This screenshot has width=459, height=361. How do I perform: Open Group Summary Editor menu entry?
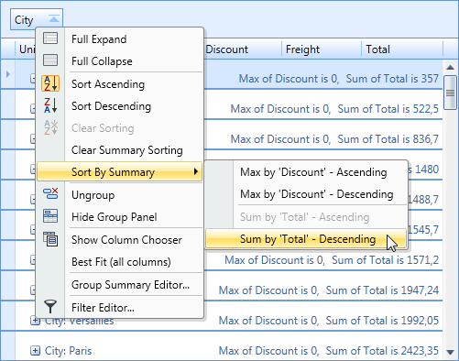tap(130, 285)
